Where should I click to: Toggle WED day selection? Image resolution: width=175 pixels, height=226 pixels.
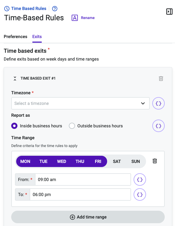click(x=62, y=161)
